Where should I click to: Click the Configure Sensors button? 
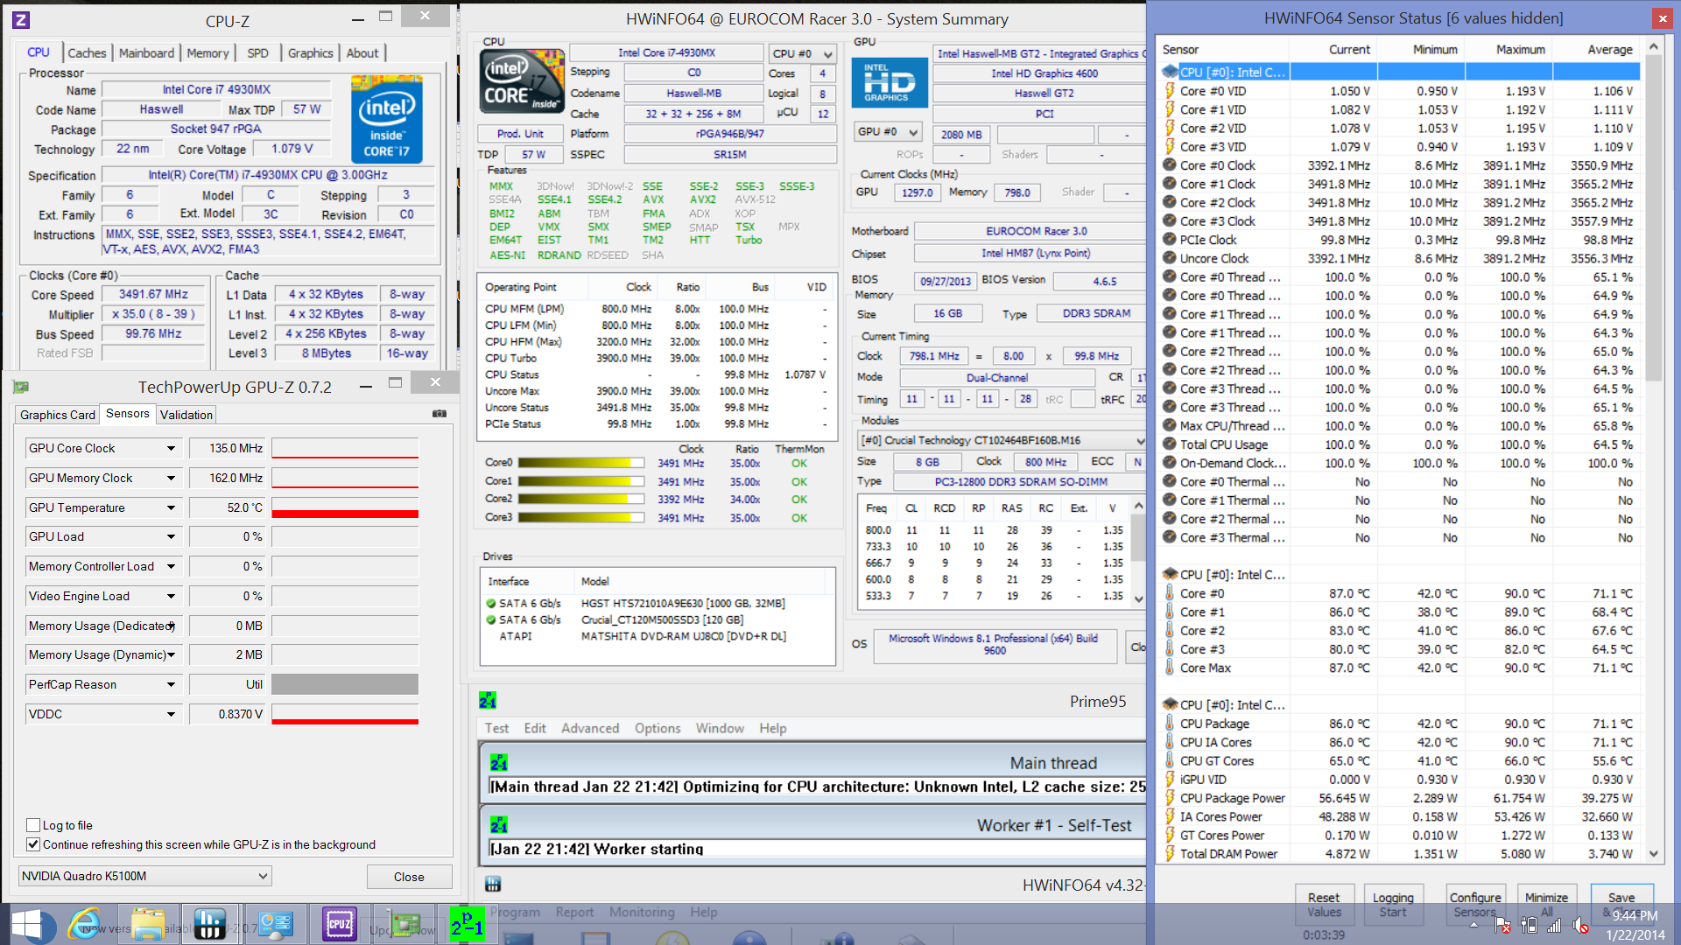coord(1475,904)
